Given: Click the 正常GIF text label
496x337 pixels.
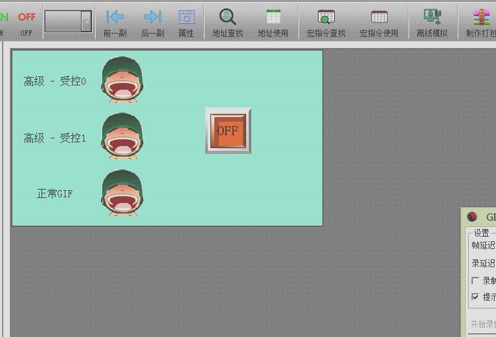Looking at the screenshot, I should (54, 193).
